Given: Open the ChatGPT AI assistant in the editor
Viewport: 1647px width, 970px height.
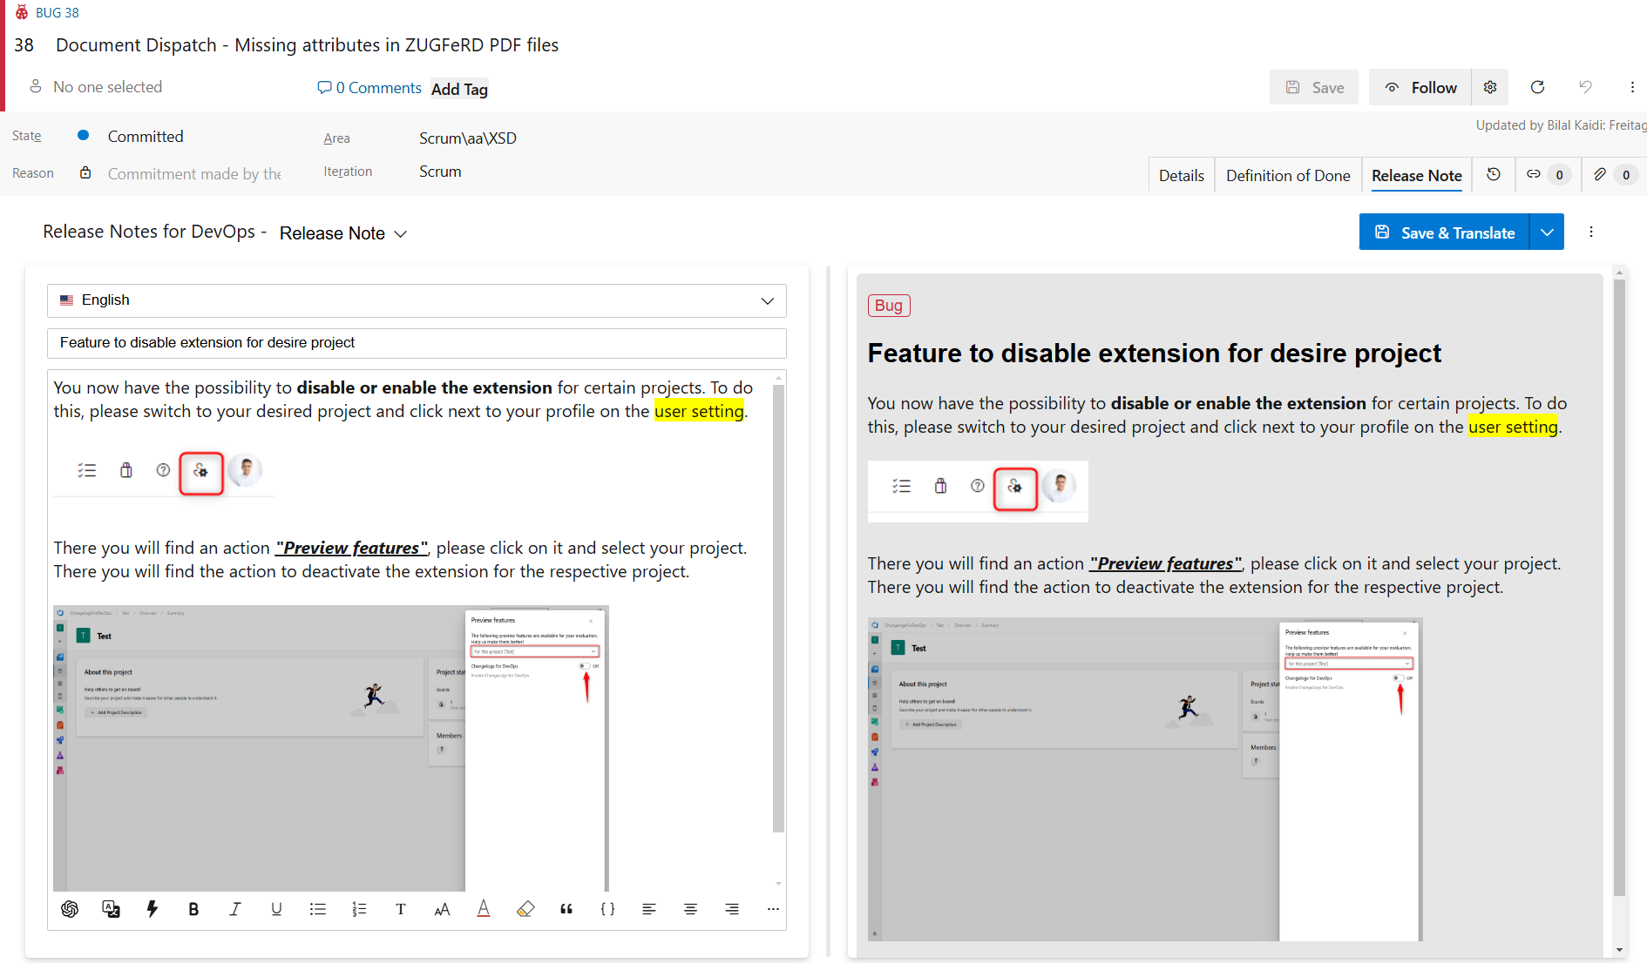Looking at the screenshot, I should (70, 909).
